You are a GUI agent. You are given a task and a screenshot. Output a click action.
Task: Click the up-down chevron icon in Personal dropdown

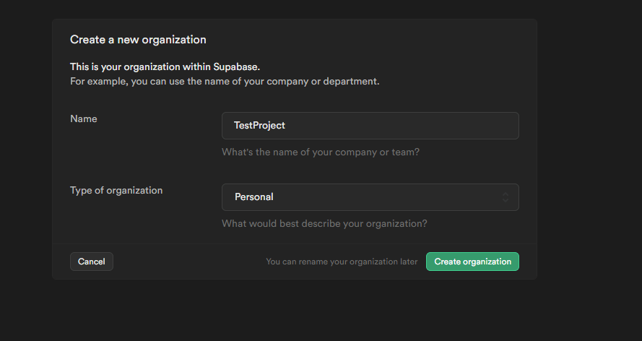[506, 197]
